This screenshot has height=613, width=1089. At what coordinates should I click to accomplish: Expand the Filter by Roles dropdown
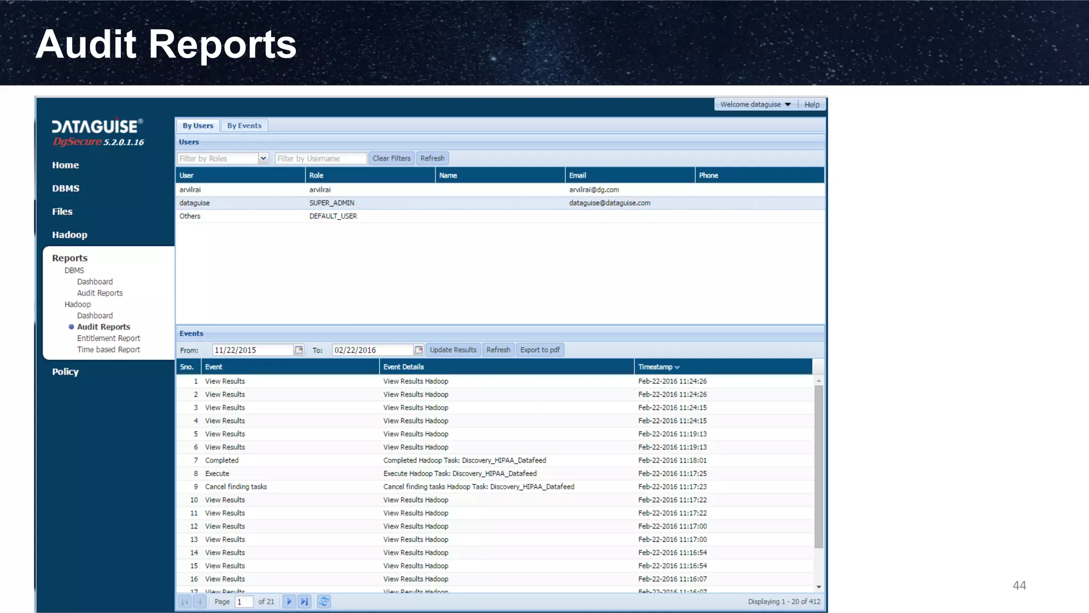click(x=263, y=158)
